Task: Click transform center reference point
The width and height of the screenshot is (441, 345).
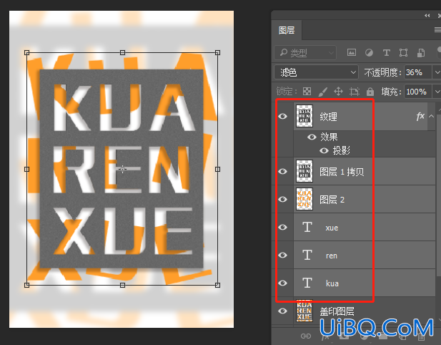Action: [x=122, y=169]
